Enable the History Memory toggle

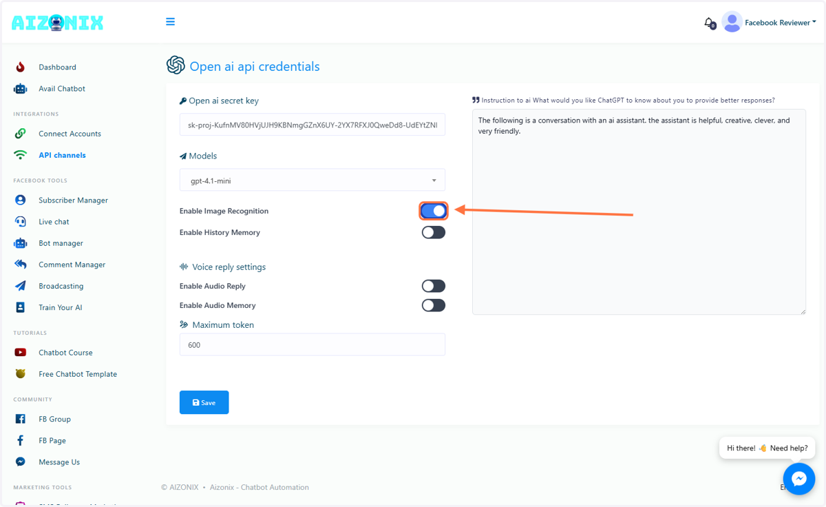point(434,232)
